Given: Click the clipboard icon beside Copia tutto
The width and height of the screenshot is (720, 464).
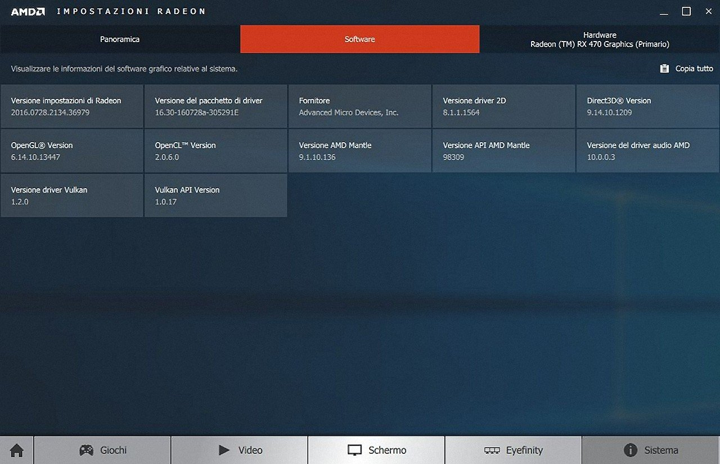Looking at the screenshot, I should [664, 69].
